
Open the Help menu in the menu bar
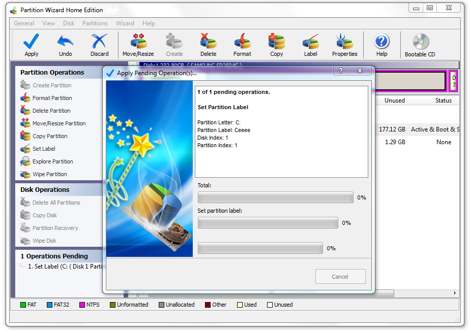149,23
